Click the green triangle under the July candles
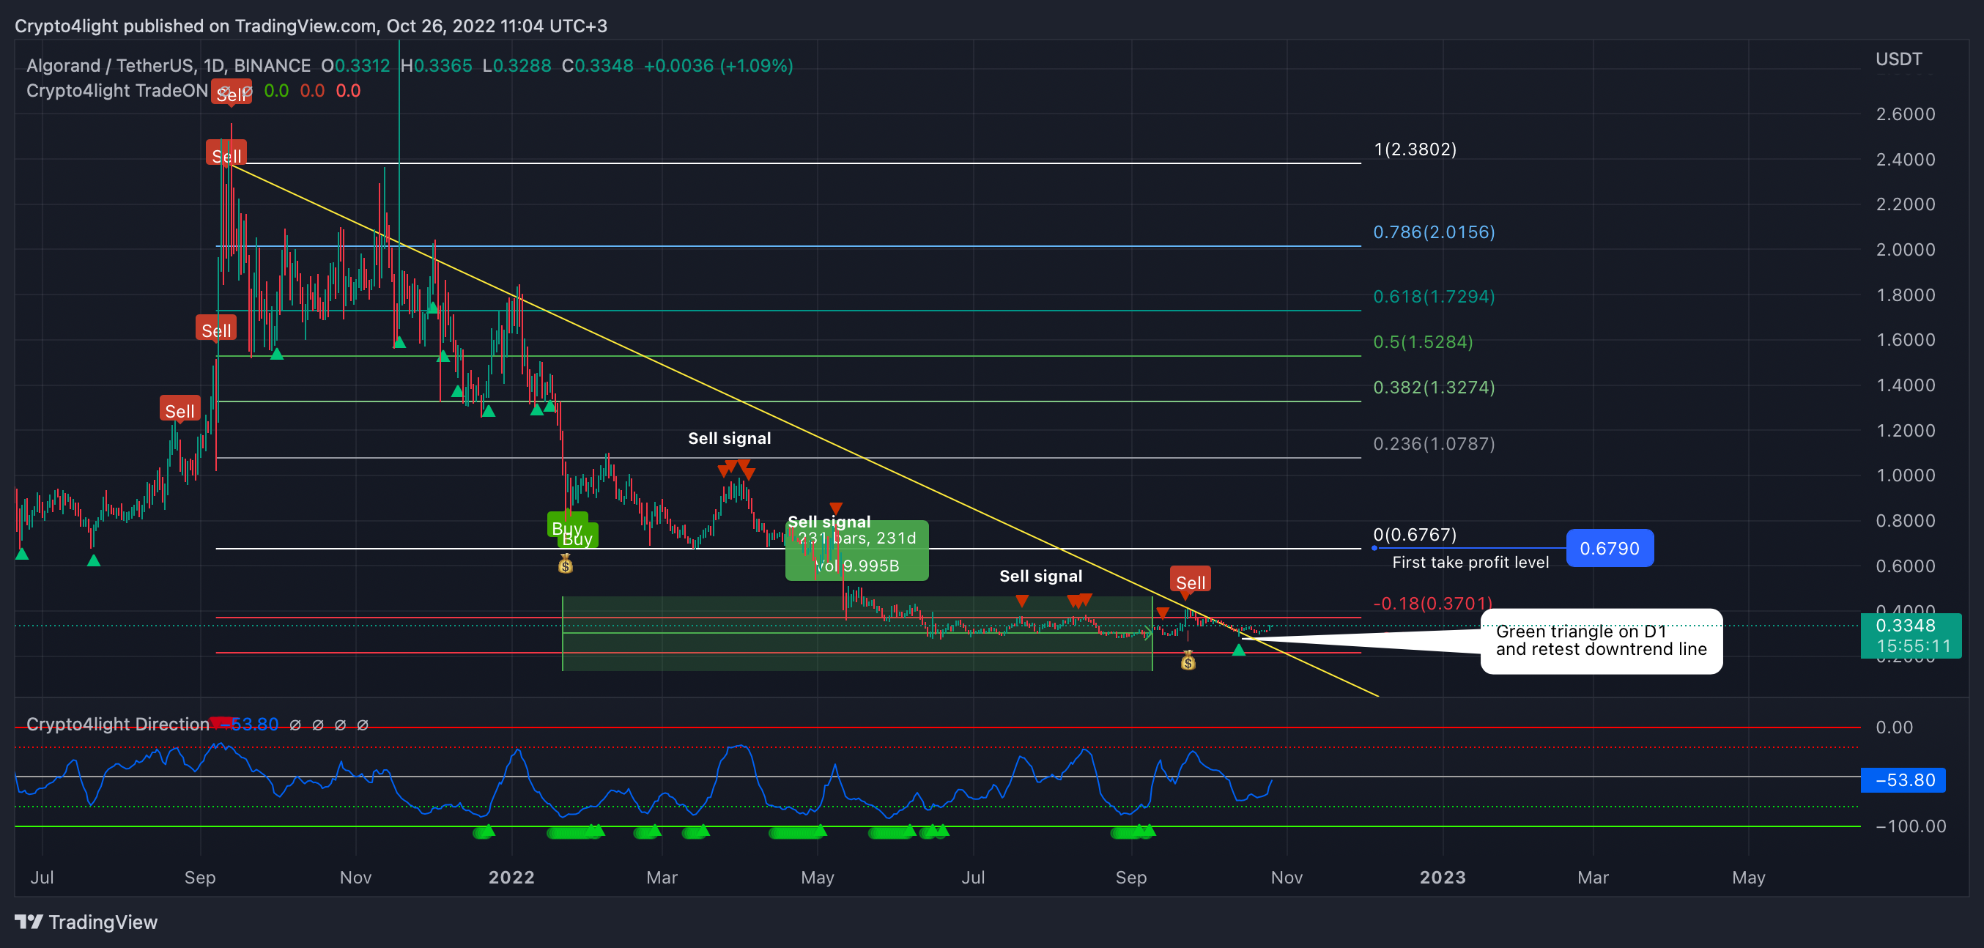The height and width of the screenshot is (948, 1984). coord(94,560)
